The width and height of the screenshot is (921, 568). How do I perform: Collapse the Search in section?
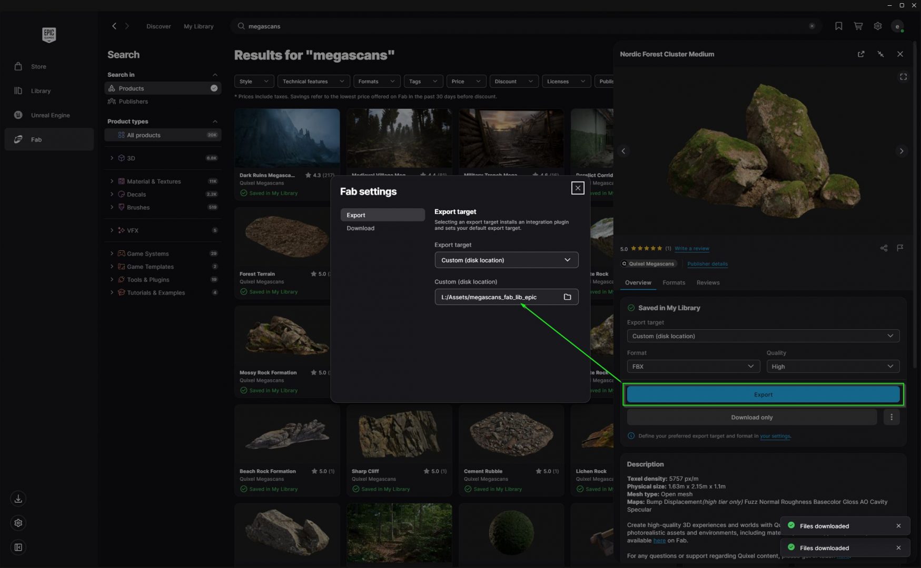pyautogui.click(x=215, y=75)
